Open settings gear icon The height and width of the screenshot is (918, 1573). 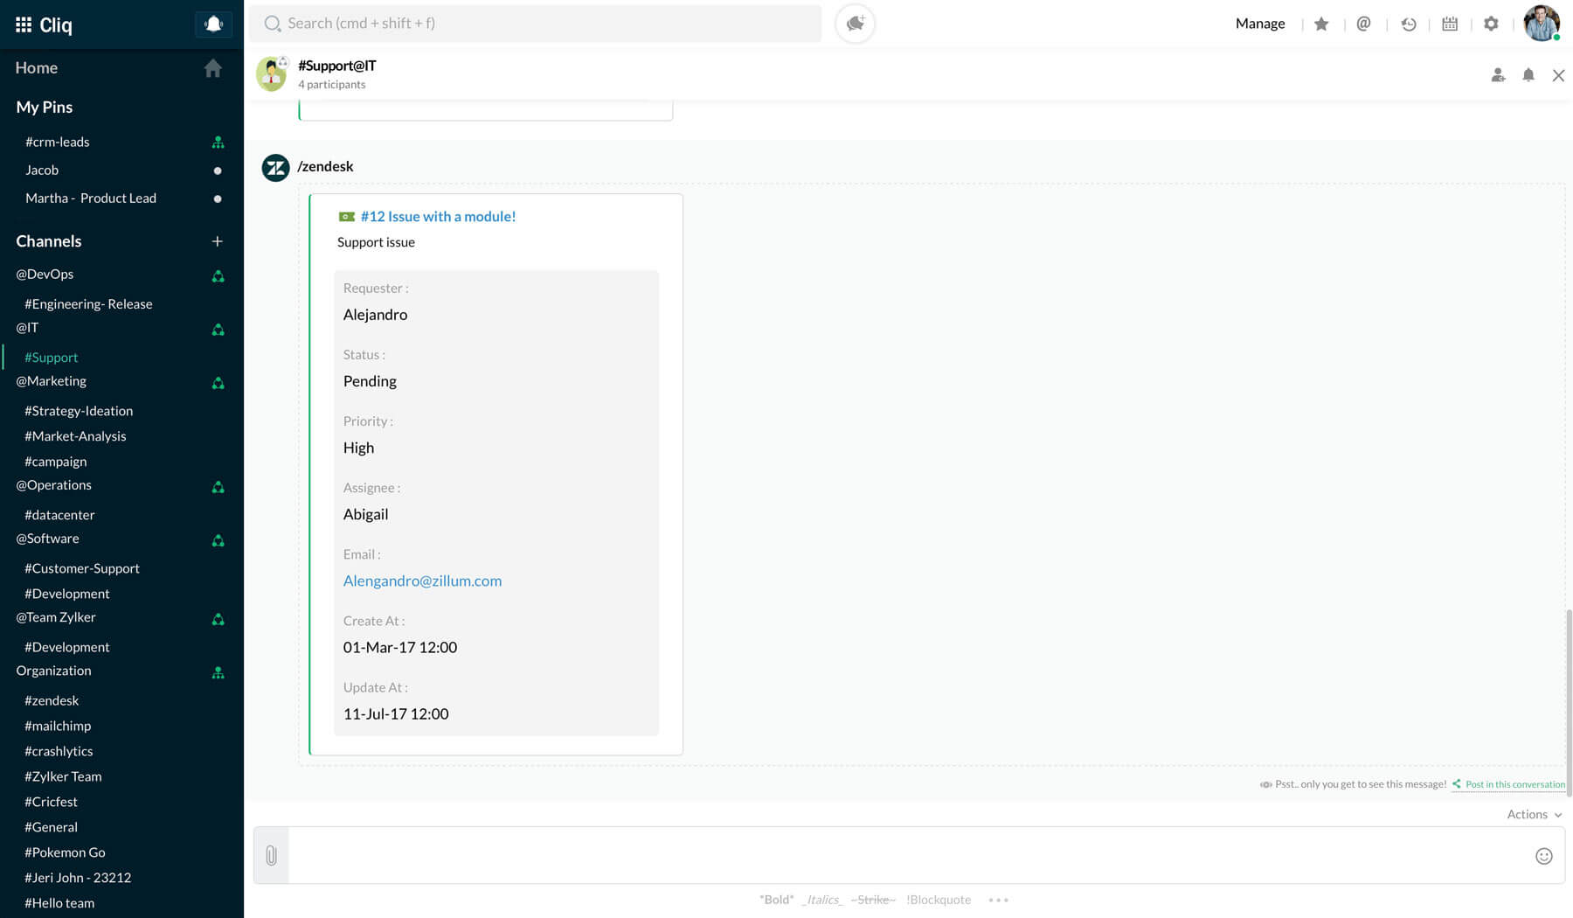click(1491, 24)
